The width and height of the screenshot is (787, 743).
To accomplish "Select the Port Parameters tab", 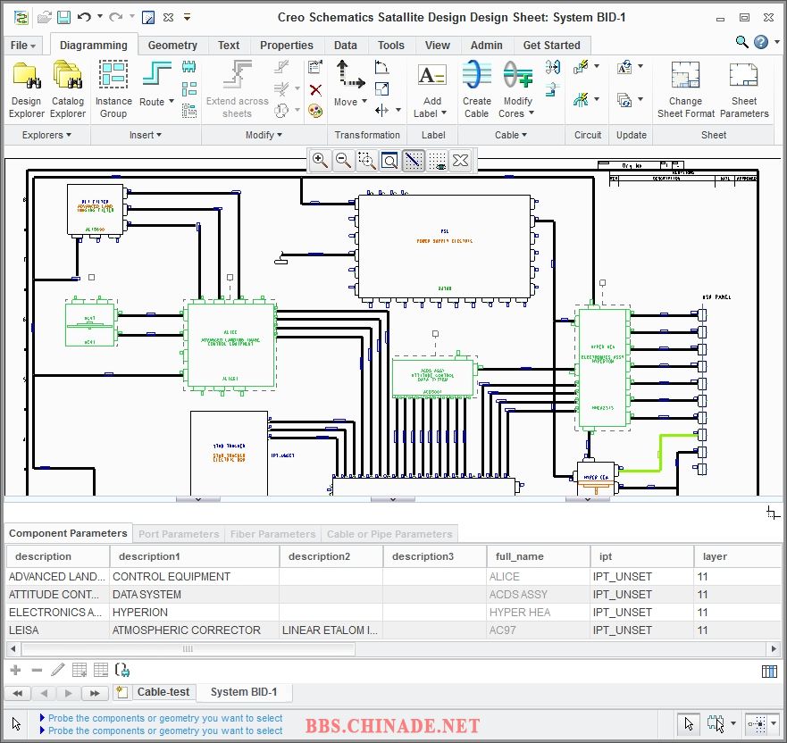I will [179, 534].
